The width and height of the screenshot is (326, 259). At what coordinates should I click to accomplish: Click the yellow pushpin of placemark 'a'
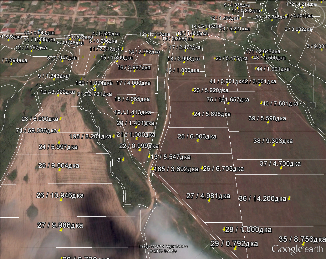124,159
